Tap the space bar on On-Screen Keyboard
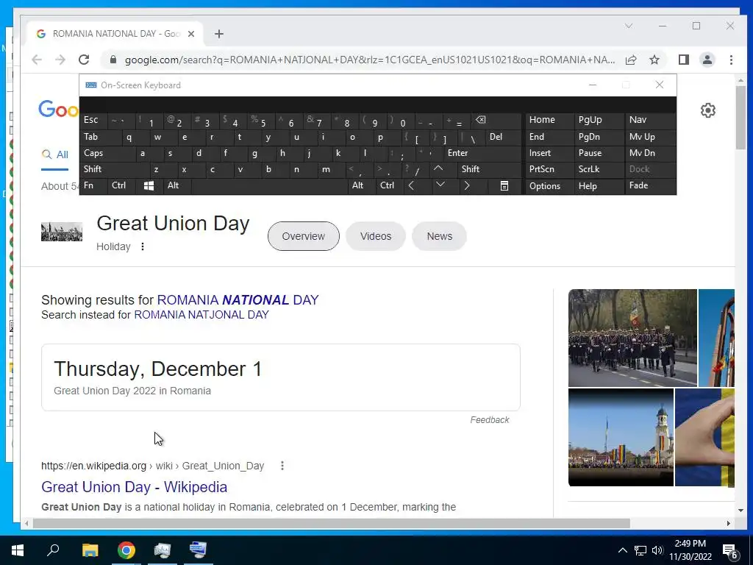This screenshot has width=753, height=565. tap(270, 185)
